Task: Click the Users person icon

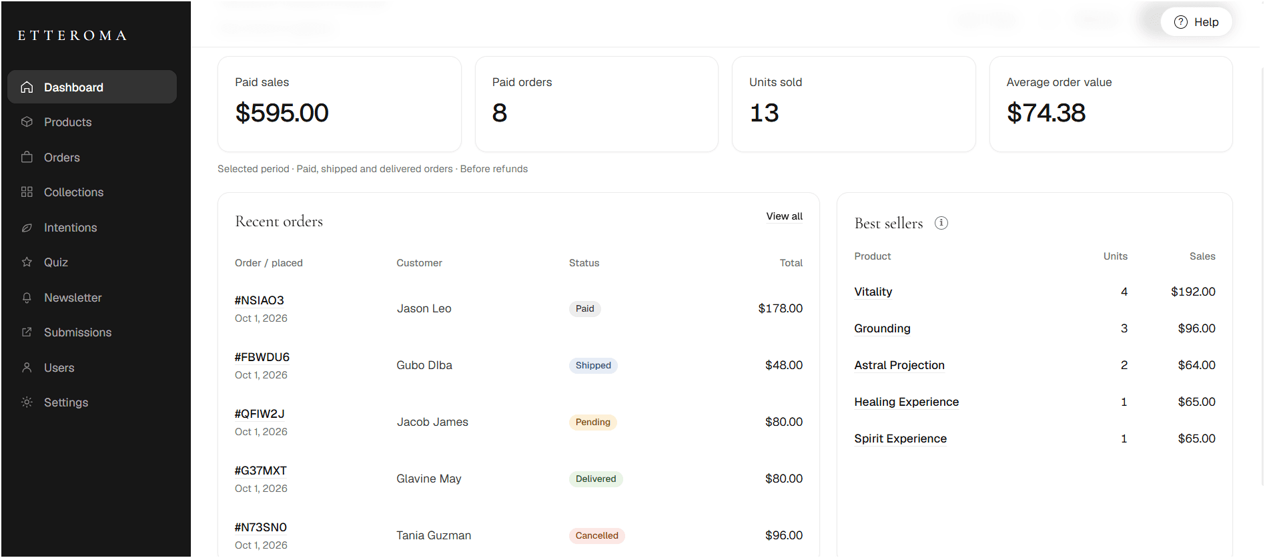Action: (27, 368)
